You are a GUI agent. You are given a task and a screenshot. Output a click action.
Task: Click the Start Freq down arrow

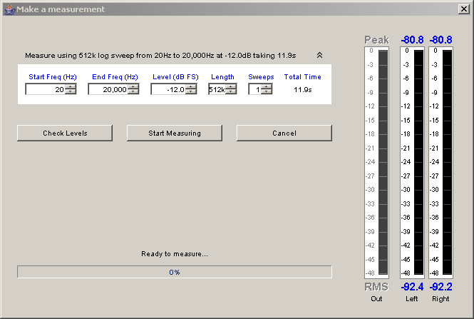[70, 92]
